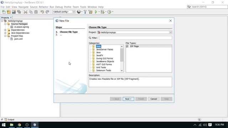Image resolution: width=228 pixels, height=128 pixels.
Task: Open Chrome from the taskbar
Action: 19,125
